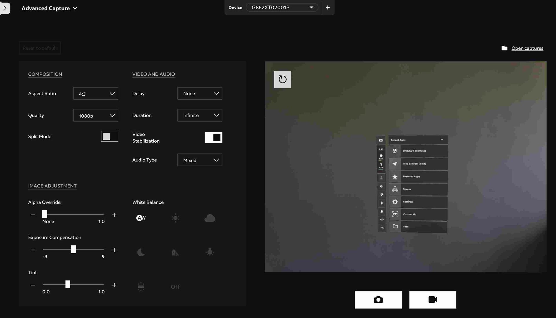Select the auto white balance preset
This screenshot has height=318, width=556.
pos(141,218)
